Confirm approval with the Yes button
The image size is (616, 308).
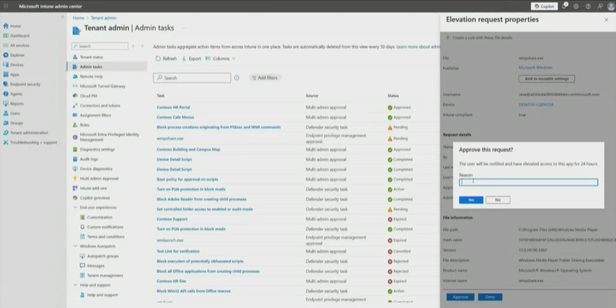click(471, 200)
